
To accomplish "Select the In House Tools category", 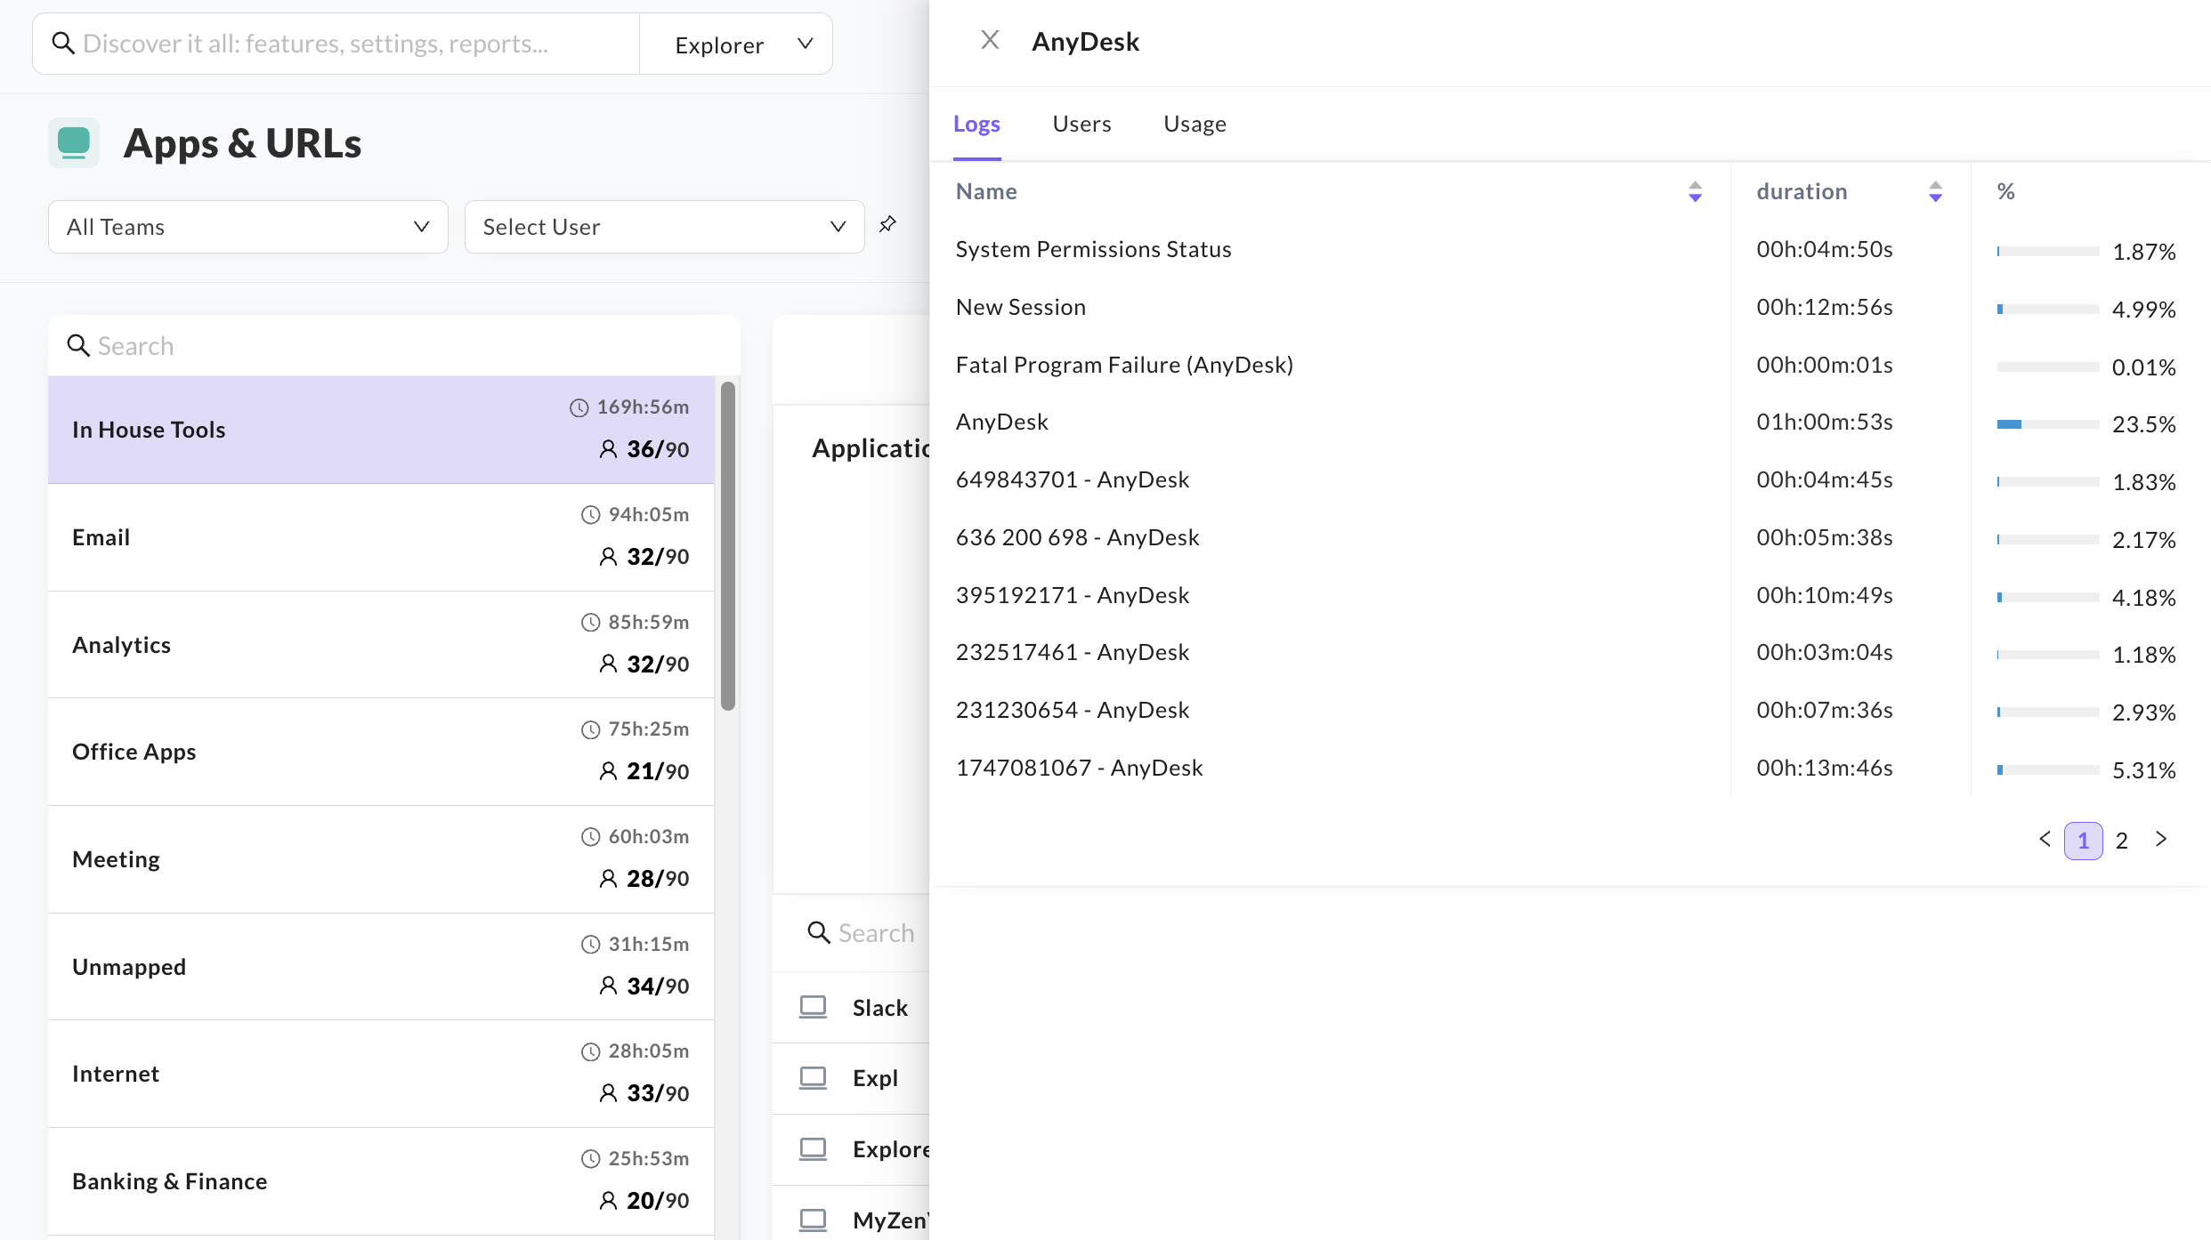I will pos(381,430).
